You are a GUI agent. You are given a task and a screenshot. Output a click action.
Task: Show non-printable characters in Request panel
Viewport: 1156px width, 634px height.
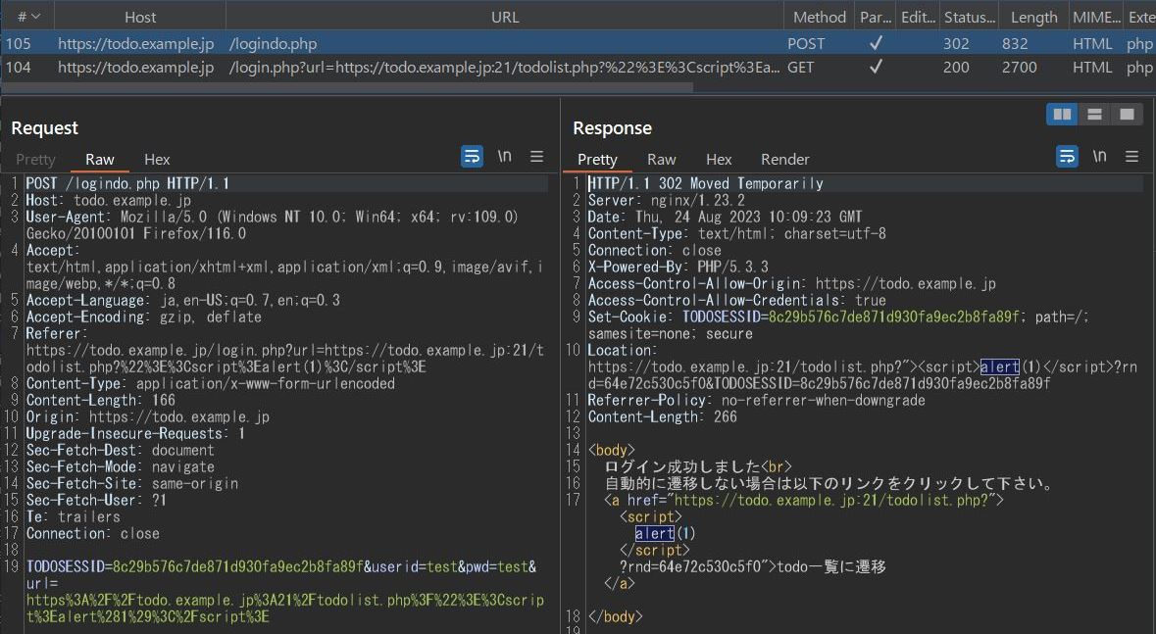504,156
